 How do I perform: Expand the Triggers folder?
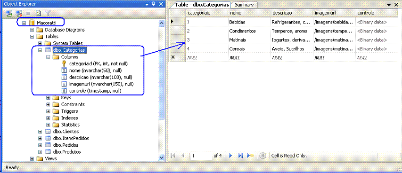[48, 111]
